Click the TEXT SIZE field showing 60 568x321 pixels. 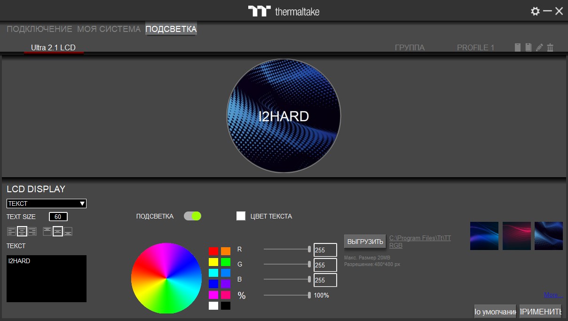pos(58,217)
